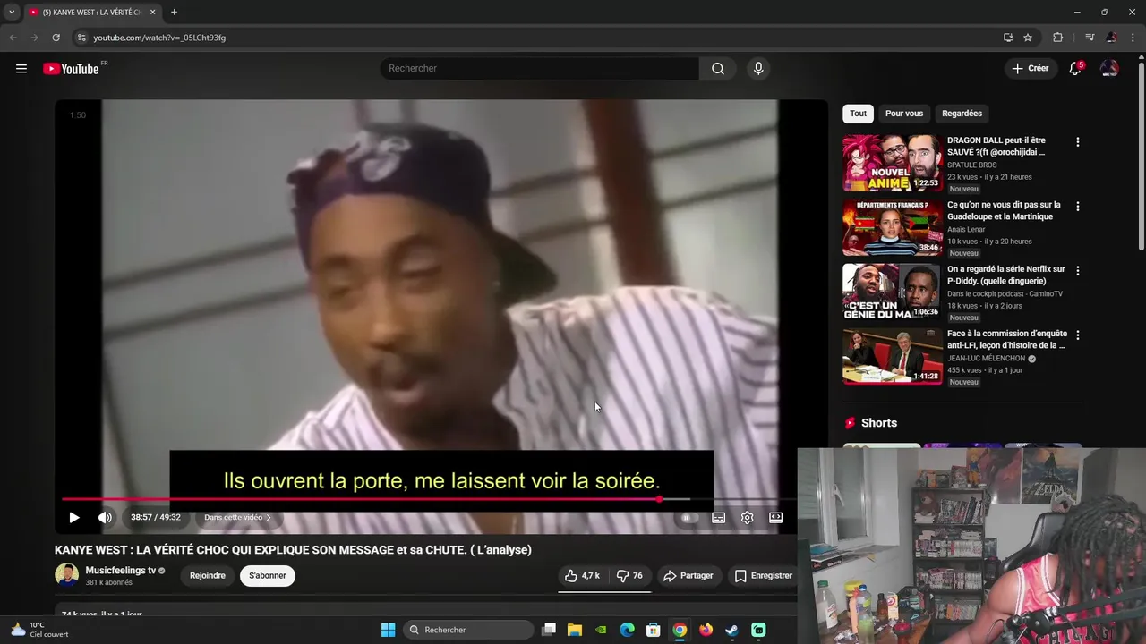
Task: Select the 'Regardées' filter chip
Action: point(962,114)
